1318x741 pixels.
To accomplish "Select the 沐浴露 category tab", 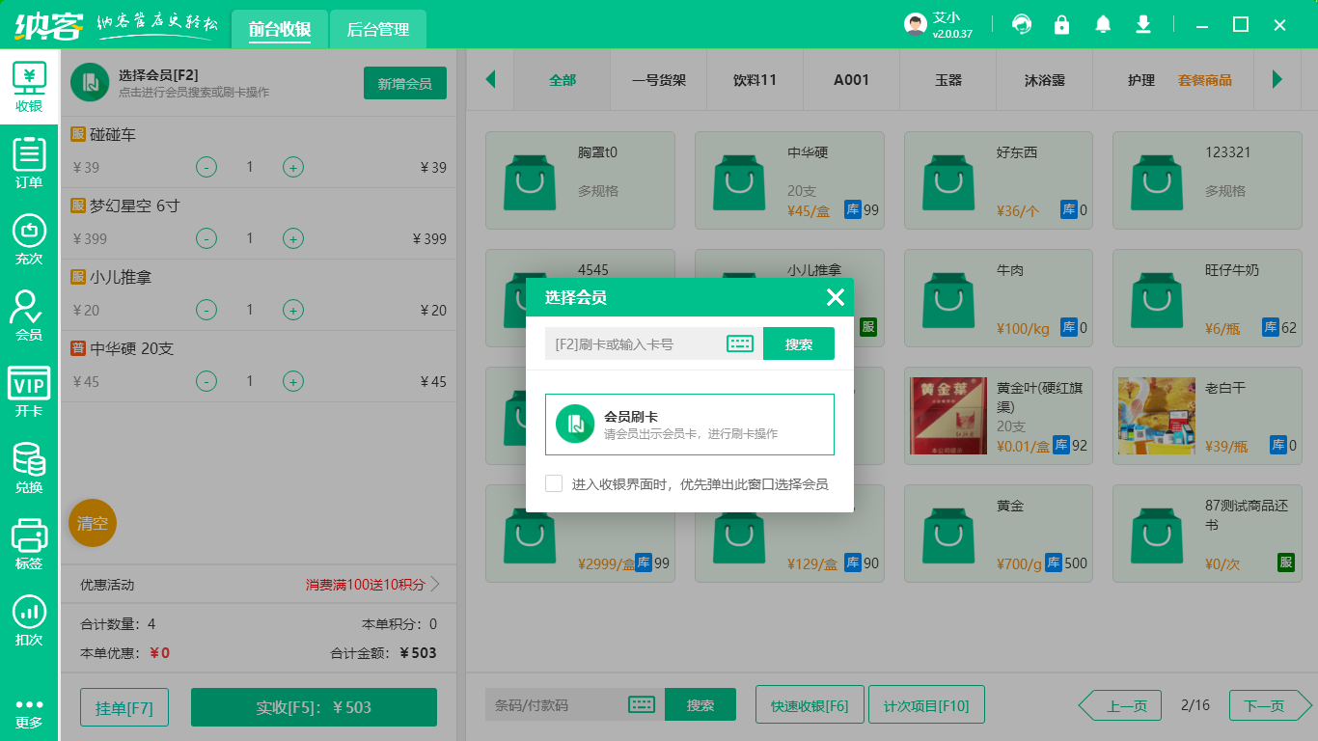I will click(x=1045, y=80).
